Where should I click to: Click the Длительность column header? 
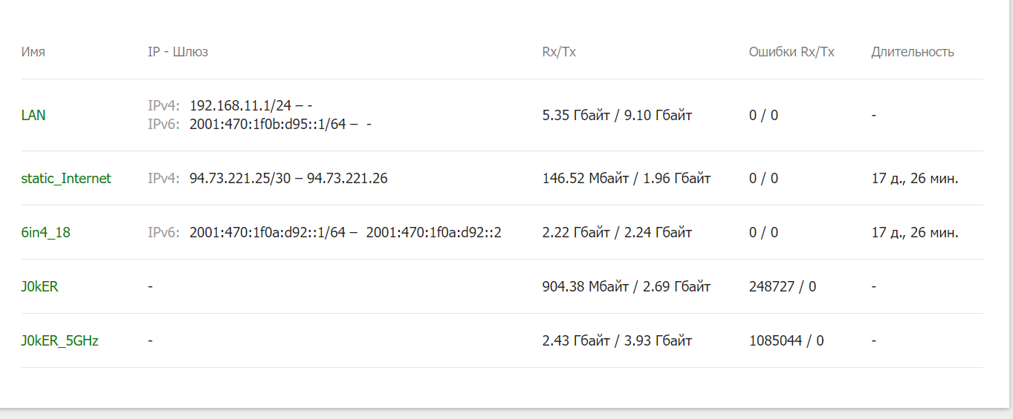913,52
